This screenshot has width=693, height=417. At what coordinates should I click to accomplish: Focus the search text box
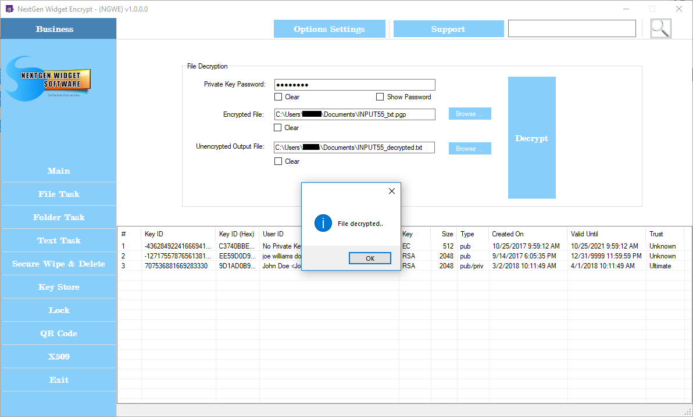pyautogui.click(x=572, y=28)
